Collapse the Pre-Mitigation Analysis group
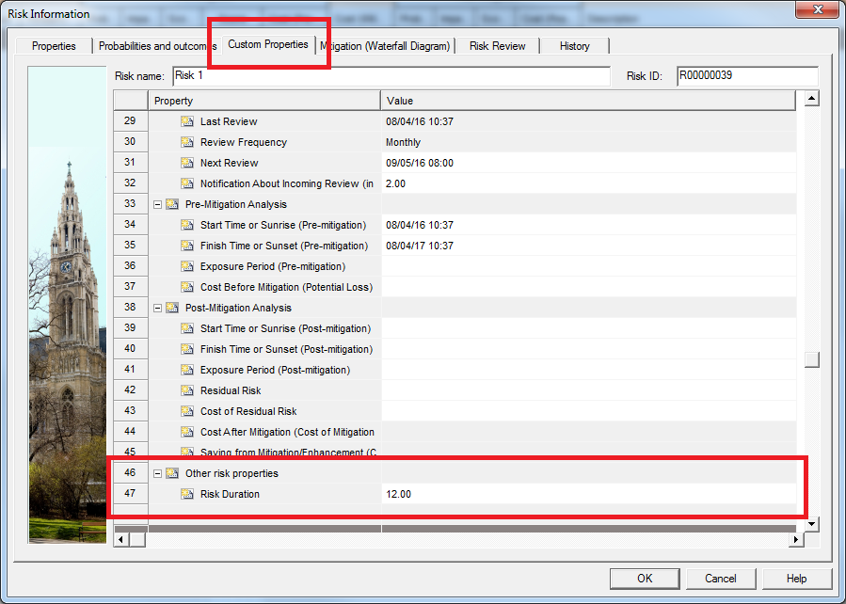 [158, 204]
